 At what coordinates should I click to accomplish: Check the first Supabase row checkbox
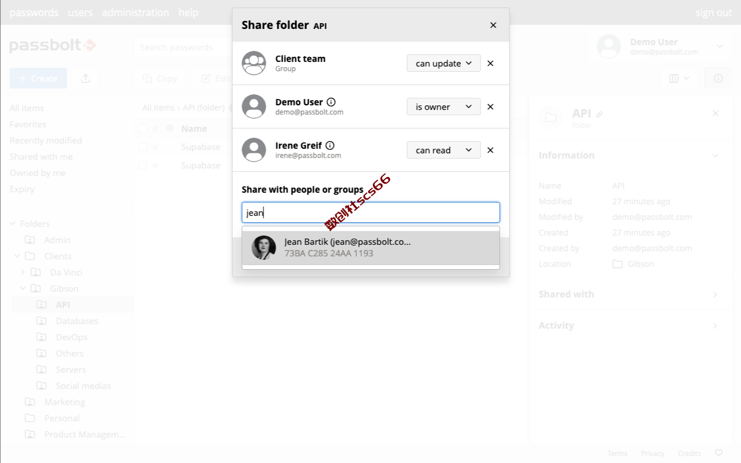tap(142, 147)
